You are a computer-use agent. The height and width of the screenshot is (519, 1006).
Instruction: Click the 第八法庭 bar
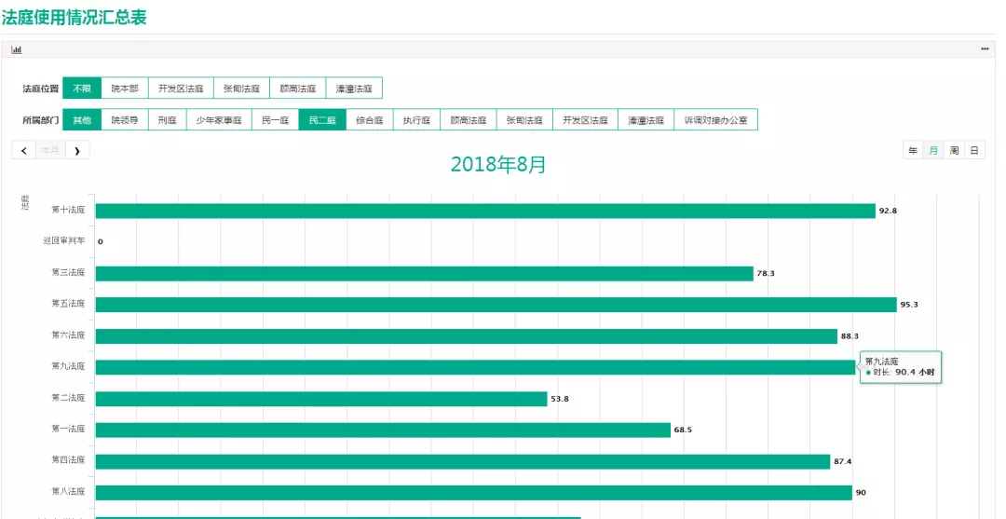(x=473, y=493)
